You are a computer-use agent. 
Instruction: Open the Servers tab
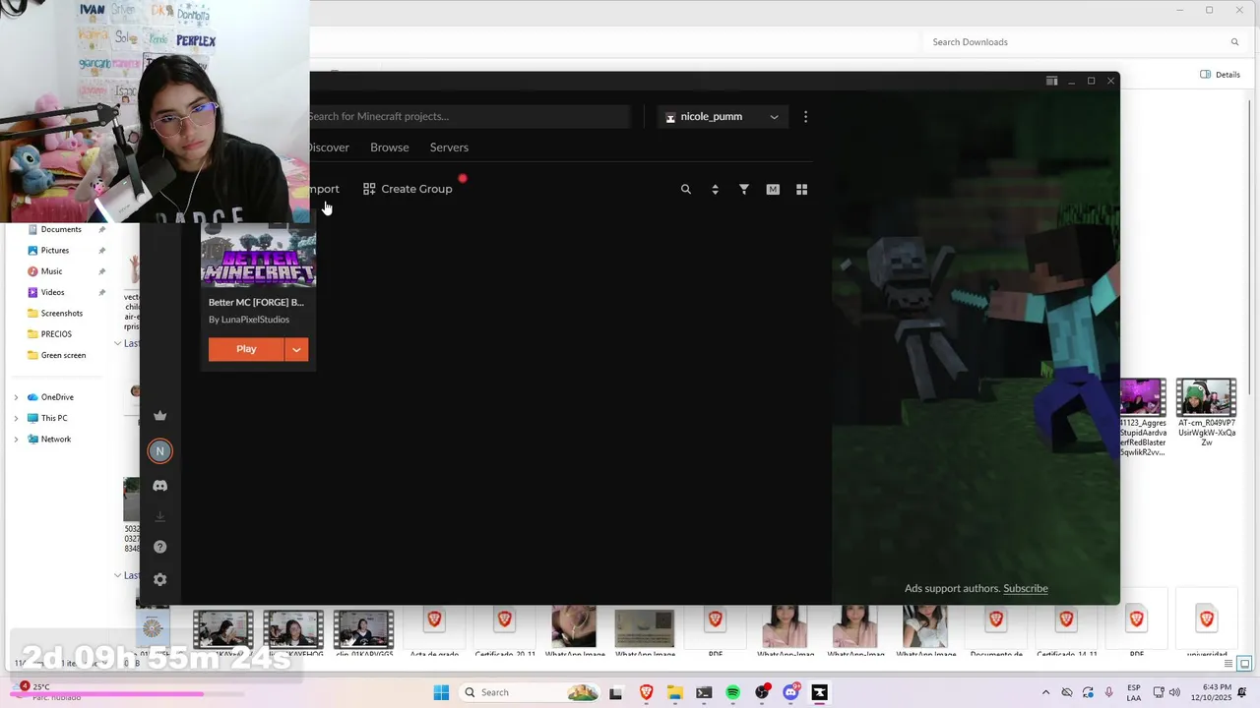pos(449,147)
